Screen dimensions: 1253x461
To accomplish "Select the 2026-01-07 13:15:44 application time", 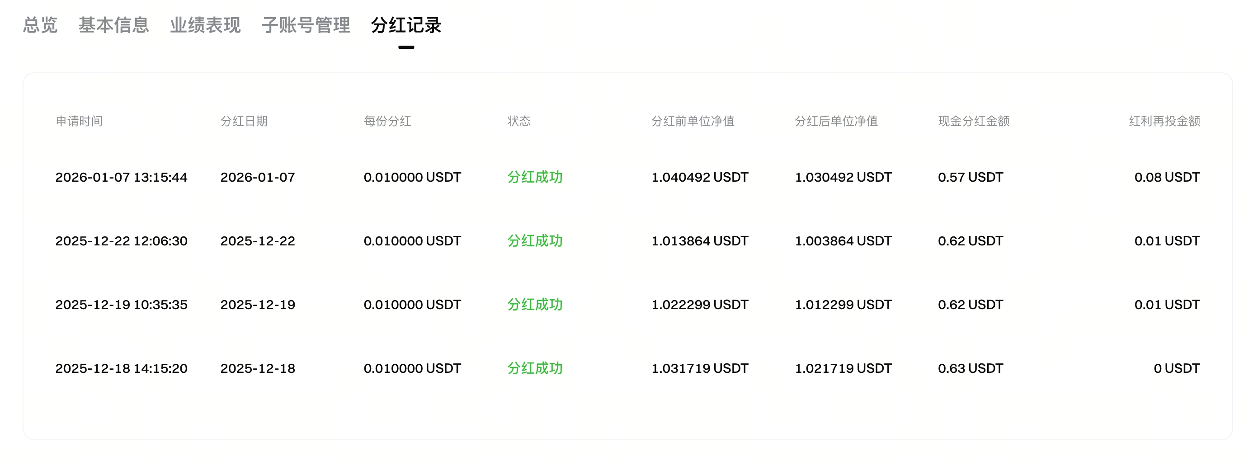I will coord(121,178).
